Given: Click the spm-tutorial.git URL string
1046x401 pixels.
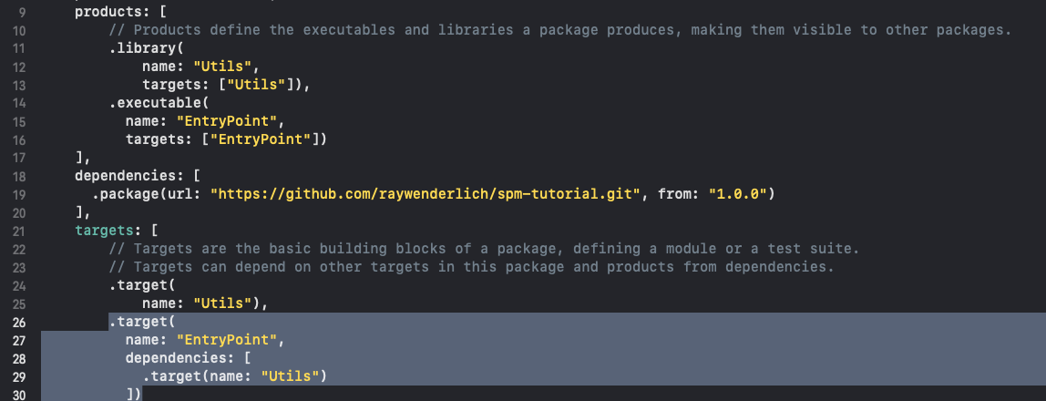Looking at the screenshot, I should [x=426, y=194].
